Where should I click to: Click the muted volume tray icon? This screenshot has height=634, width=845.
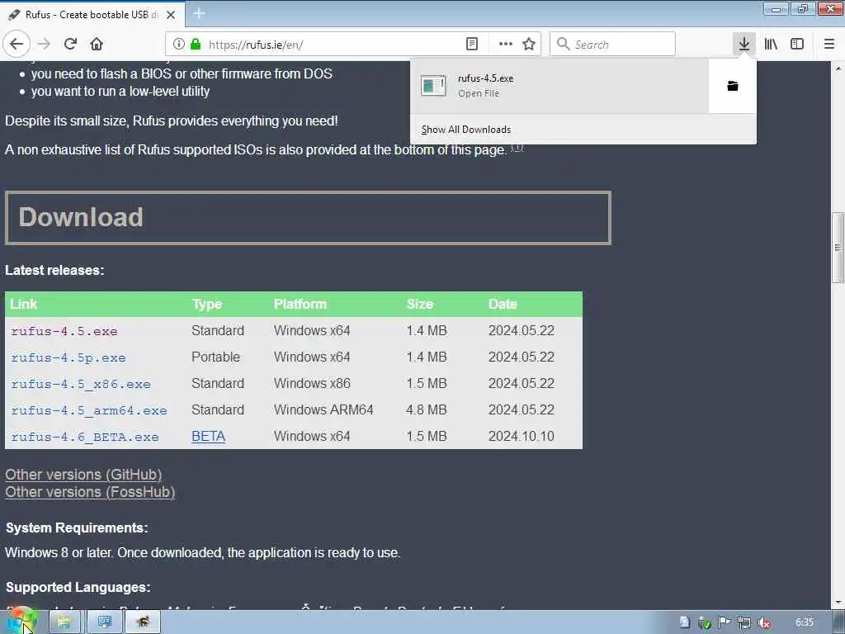click(x=764, y=623)
